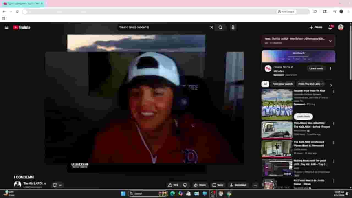Show more filter chips with right arrow
The width and height of the screenshot is (352, 198).
[x=331, y=85]
